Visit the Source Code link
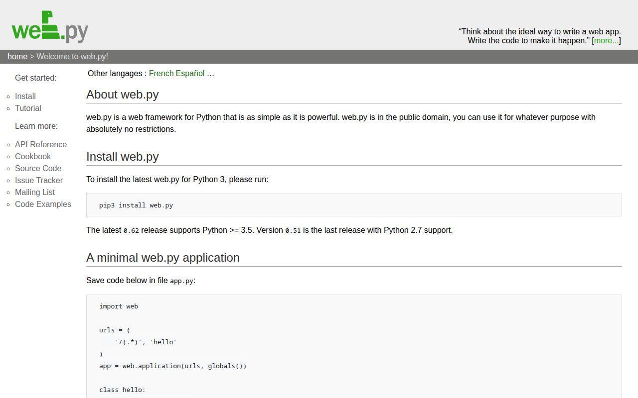 pyautogui.click(x=38, y=169)
